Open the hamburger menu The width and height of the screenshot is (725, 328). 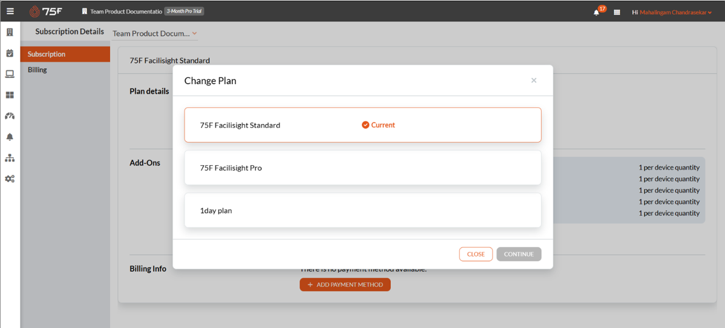[10, 11]
